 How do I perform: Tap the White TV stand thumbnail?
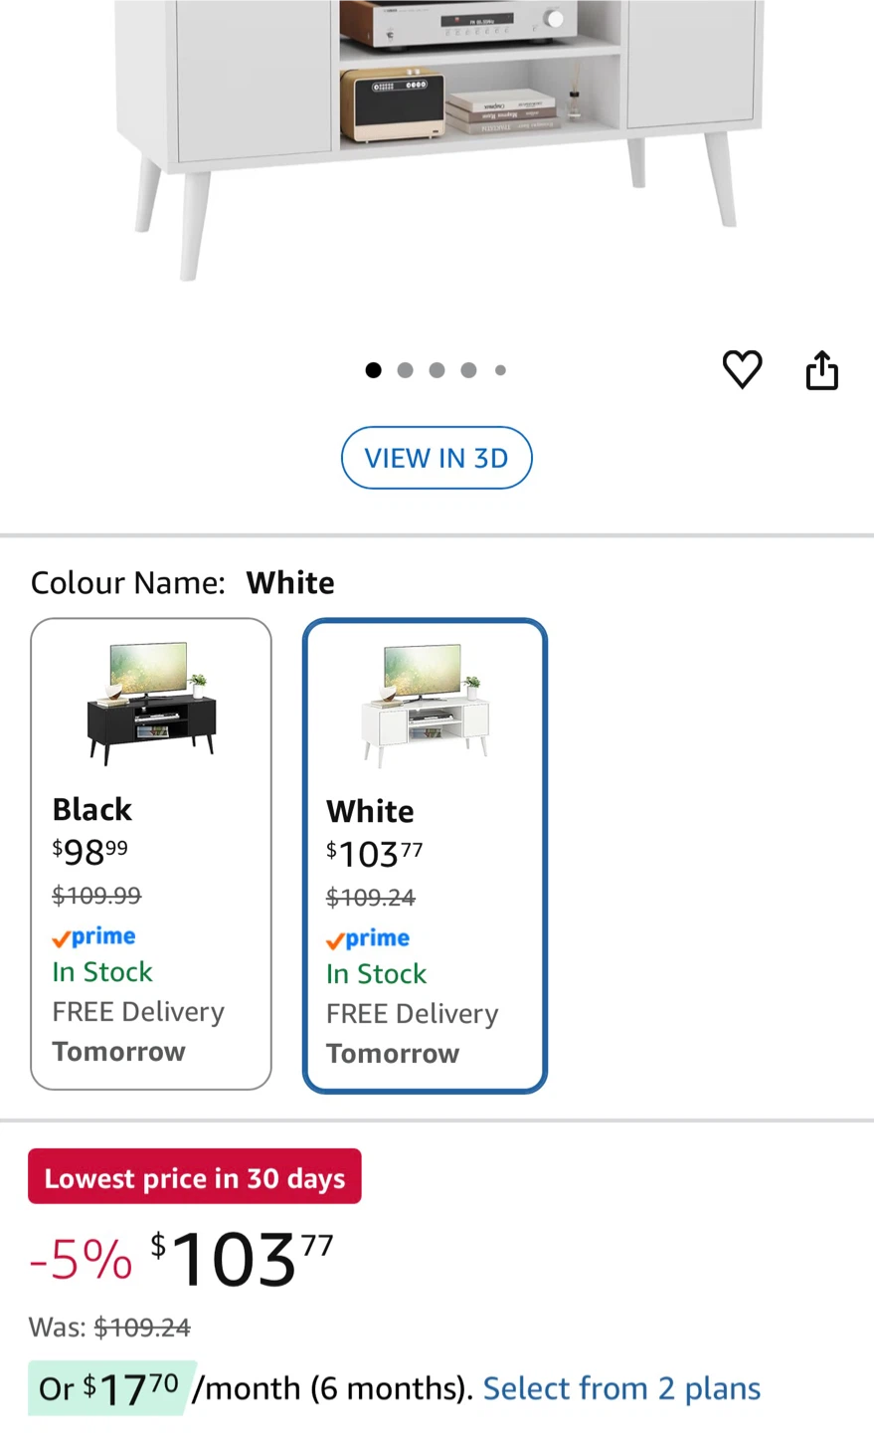pos(425,705)
